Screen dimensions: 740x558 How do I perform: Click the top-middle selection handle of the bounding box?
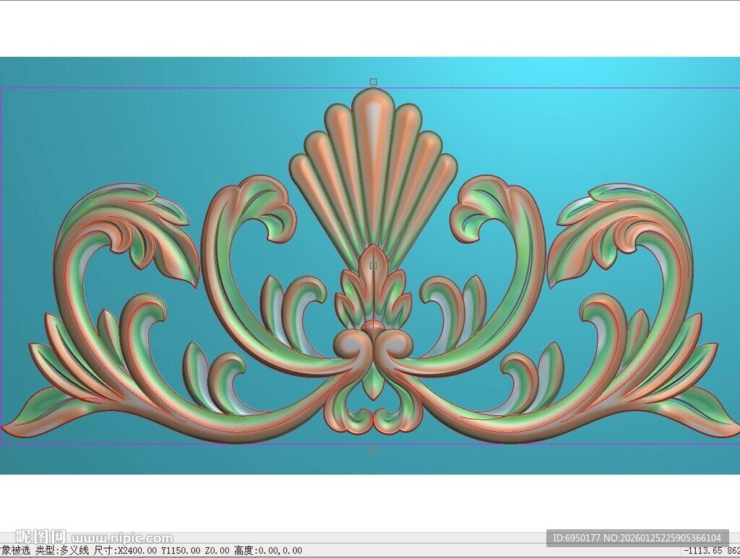(374, 82)
